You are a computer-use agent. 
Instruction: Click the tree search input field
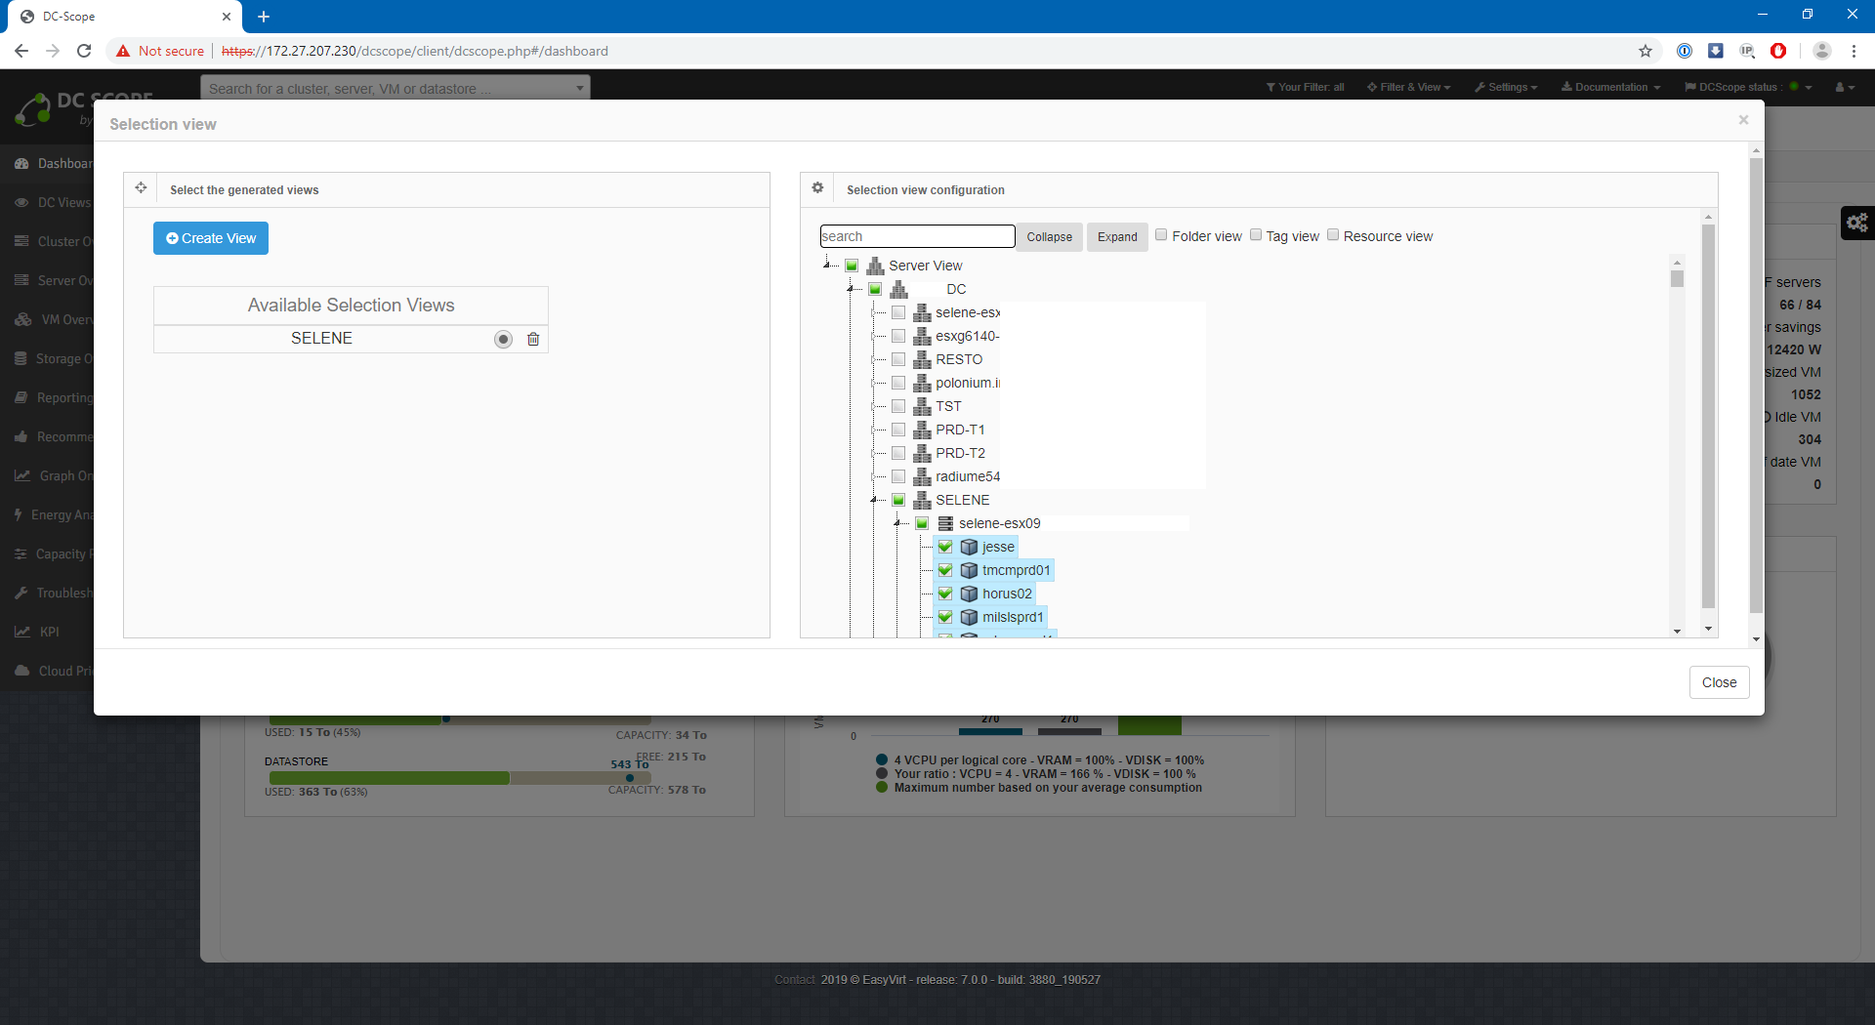917,236
